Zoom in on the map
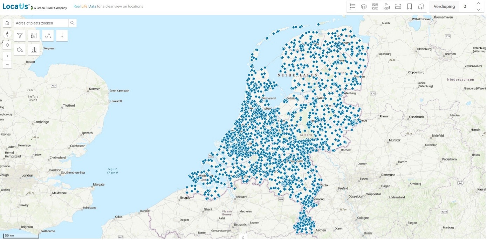Viewport: 487px width, 240px height. (x=7, y=56)
